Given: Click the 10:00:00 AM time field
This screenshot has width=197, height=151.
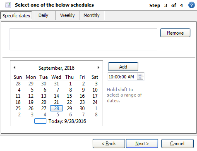Looking at the screenshot, I should 122,77.
